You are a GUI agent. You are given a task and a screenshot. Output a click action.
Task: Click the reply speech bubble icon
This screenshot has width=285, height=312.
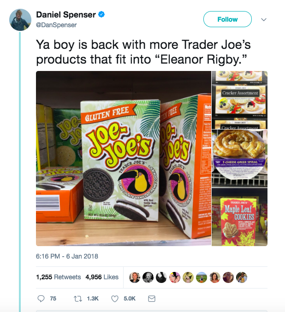click(41, 299)
